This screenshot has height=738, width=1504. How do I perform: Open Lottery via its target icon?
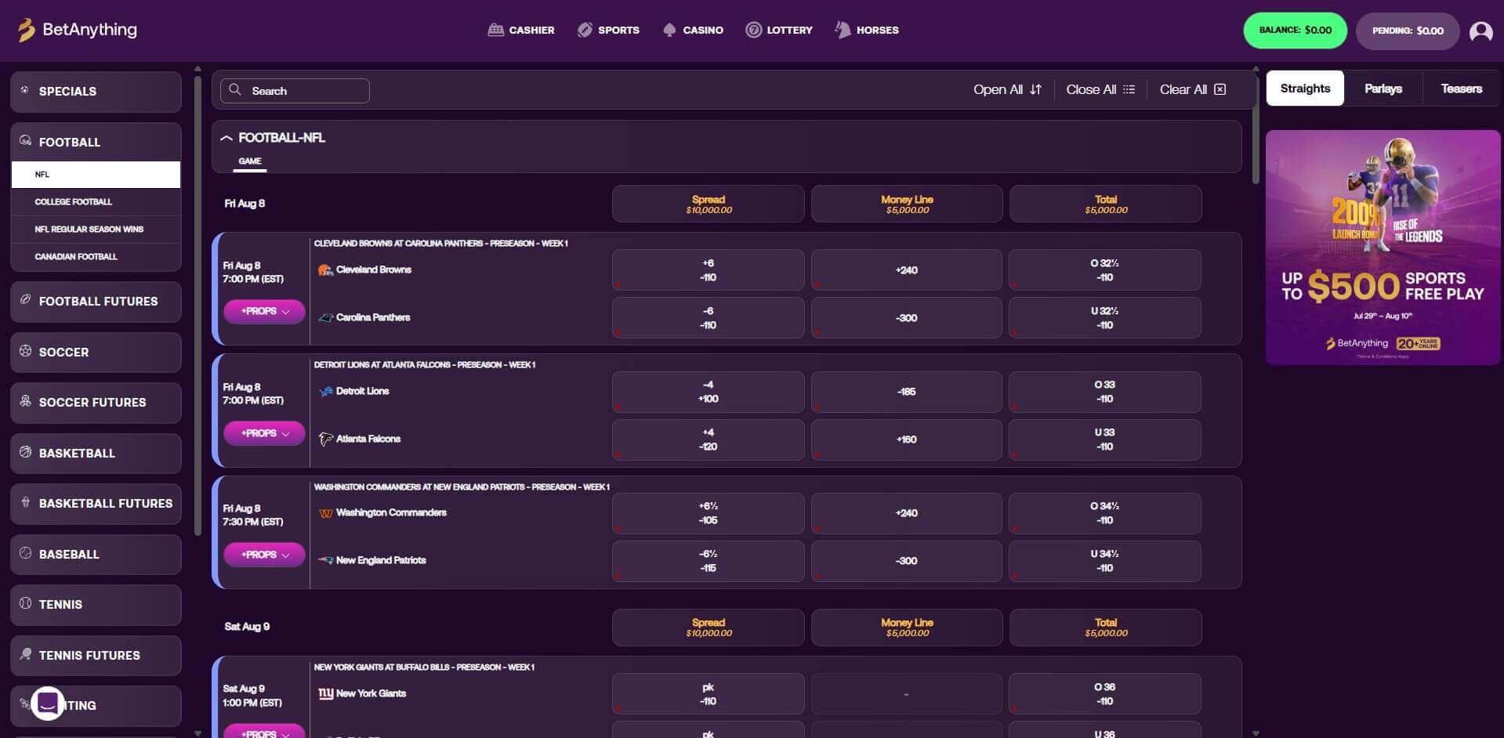click(x=755, y=30)
